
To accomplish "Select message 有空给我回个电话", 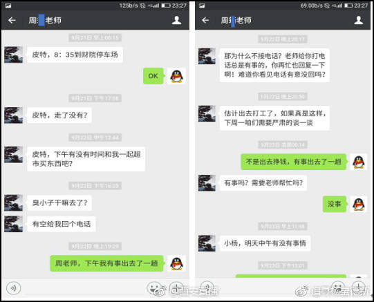I will tap(62, 224).
